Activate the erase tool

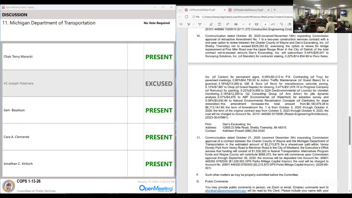(x=211, y=24)
